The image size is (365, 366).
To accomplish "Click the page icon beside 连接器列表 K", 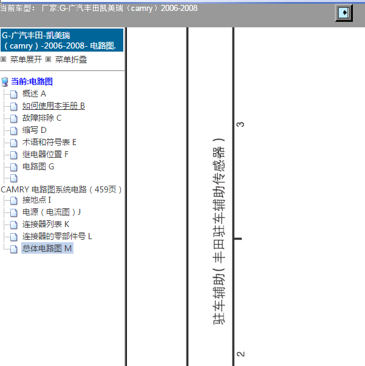I will point(14,225).
